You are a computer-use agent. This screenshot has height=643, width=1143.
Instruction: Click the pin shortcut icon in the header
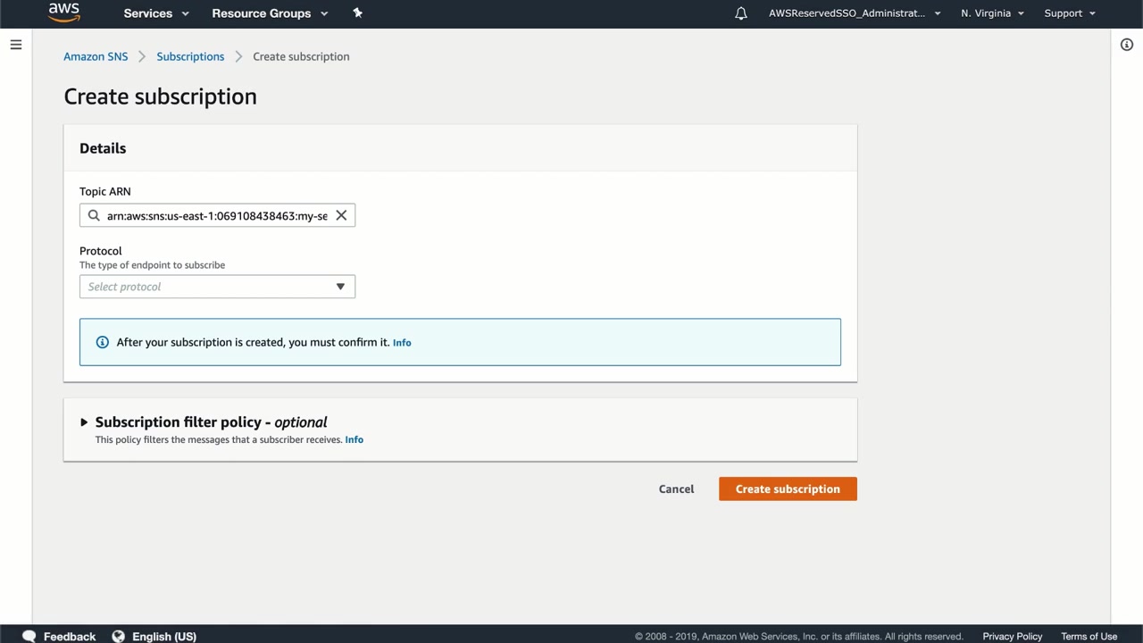pyautogui.click(x=357, y=13)
